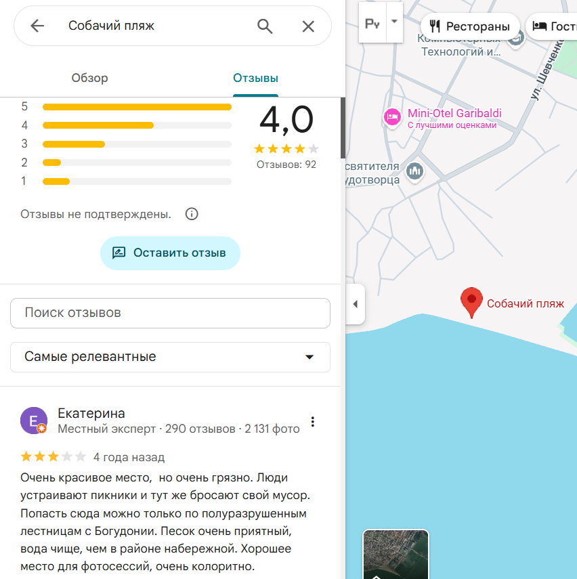Click the school marker near Технологий
Viewport: 577px width, 579px height.
[x=516, y=38]
